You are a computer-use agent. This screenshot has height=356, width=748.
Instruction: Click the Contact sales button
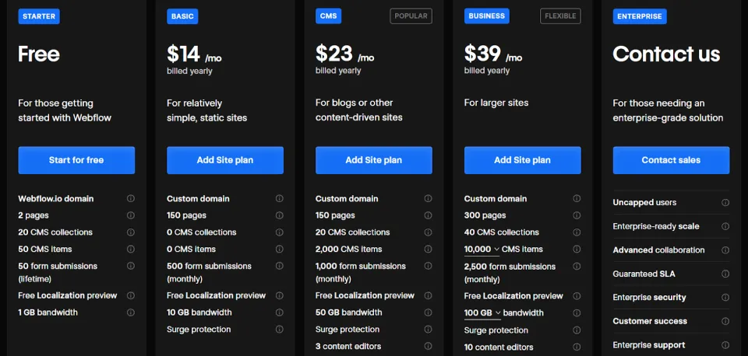(x=671, y=160)
